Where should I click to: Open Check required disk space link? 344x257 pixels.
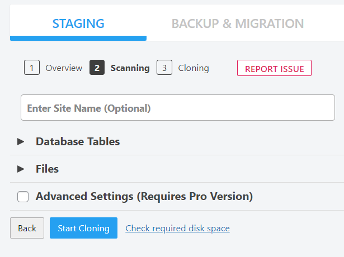[177, 229]
